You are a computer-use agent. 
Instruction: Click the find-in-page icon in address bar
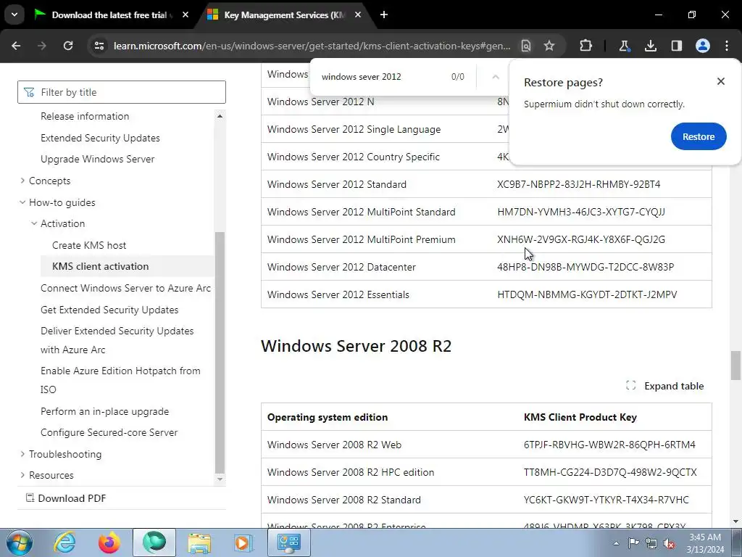coord(526,46)
